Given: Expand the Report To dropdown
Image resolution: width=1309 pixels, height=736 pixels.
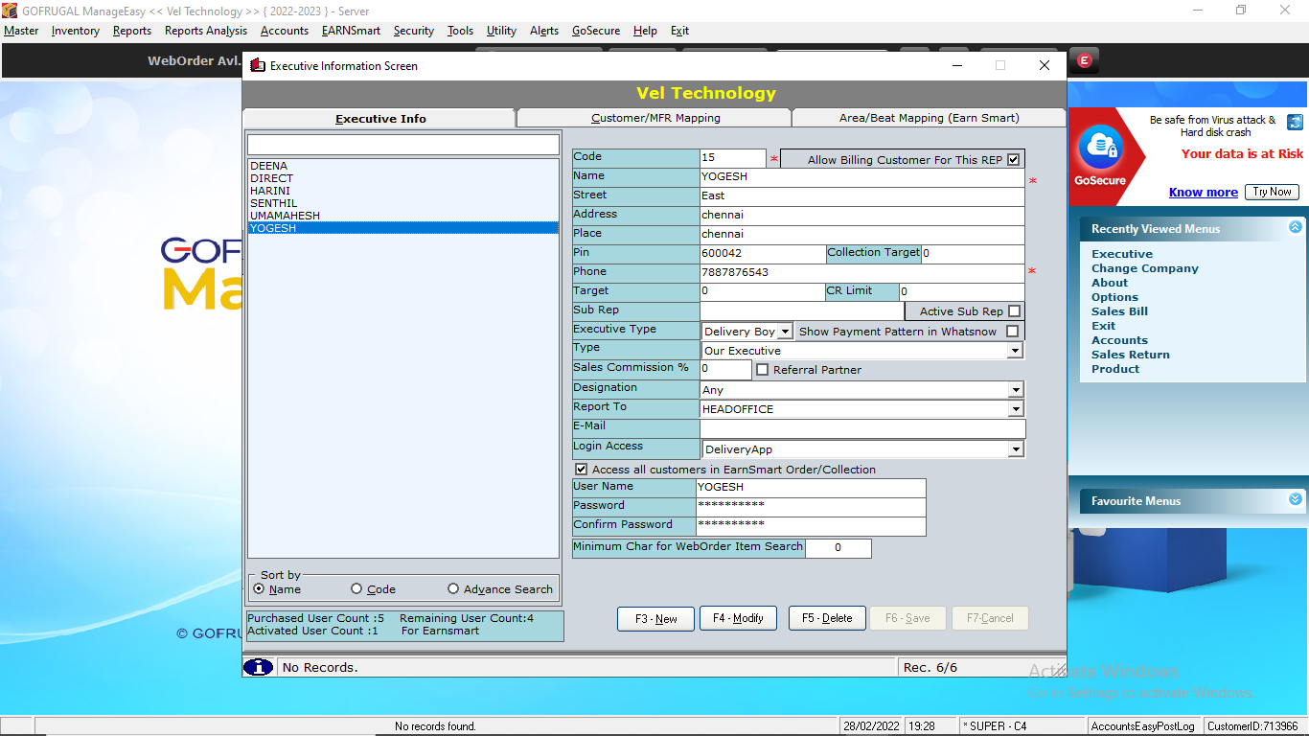Looking at the screenshot, I should 1015,409.
